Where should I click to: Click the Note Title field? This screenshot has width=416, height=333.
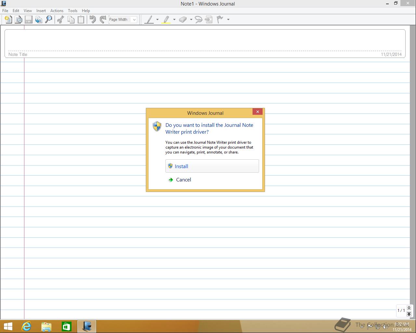205,44
